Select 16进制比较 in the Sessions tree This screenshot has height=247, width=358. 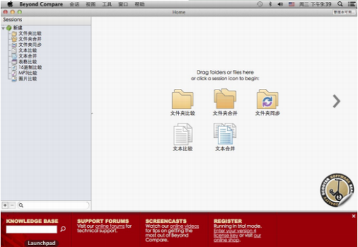click(x=30, y=67)
